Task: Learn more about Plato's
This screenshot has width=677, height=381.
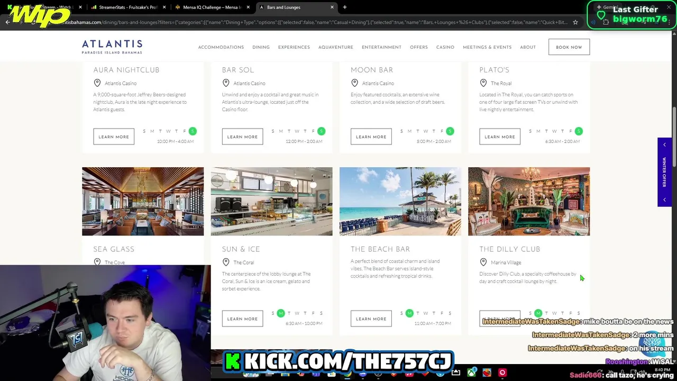Action: pyautogui.click(x=500, y=137)
